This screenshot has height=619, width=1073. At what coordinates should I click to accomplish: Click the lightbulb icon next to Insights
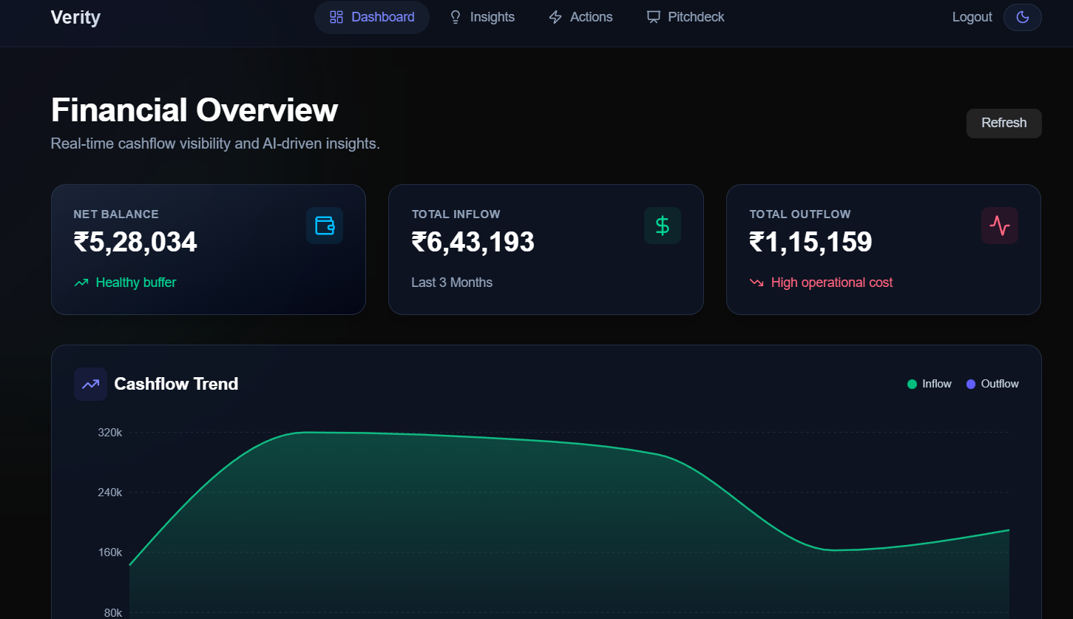coord(456,17)
